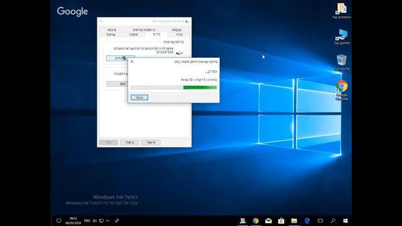
Task: Open the Mail app in taskbar
Action: (x=268, y=220)
